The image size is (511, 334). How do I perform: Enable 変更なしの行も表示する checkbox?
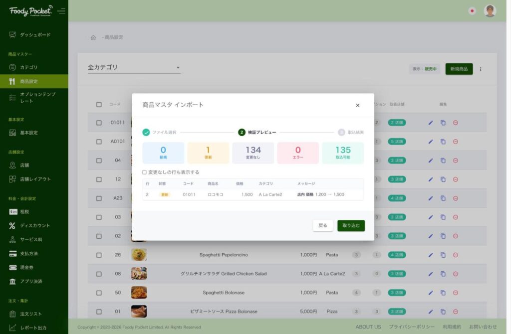point(144,172)
